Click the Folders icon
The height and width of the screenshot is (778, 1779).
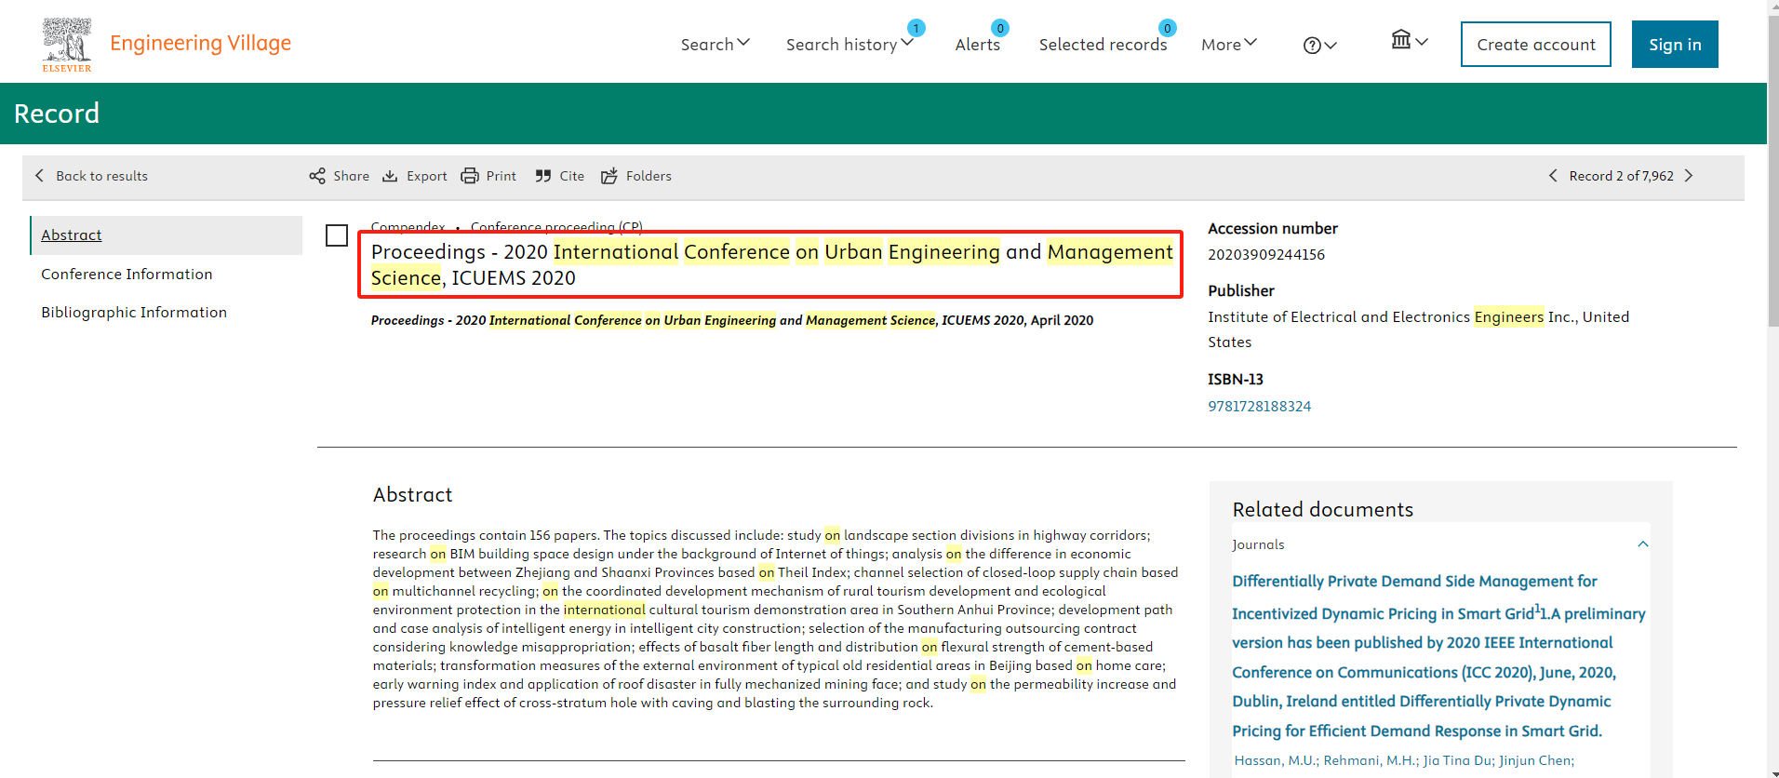pyautogui.click(x=609, y=176)
